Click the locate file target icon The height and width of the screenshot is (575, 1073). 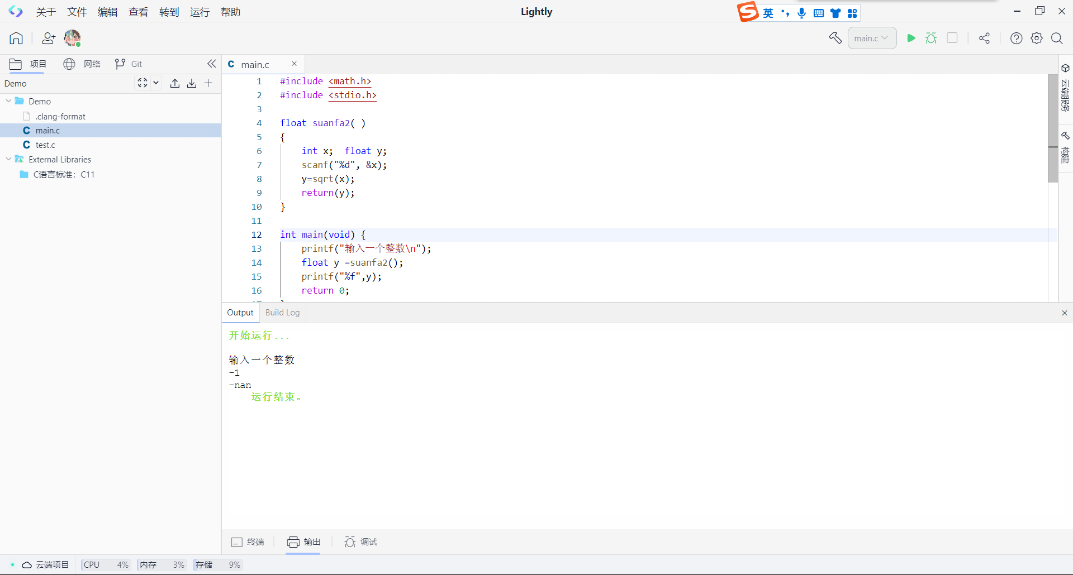tap(143, 83)
